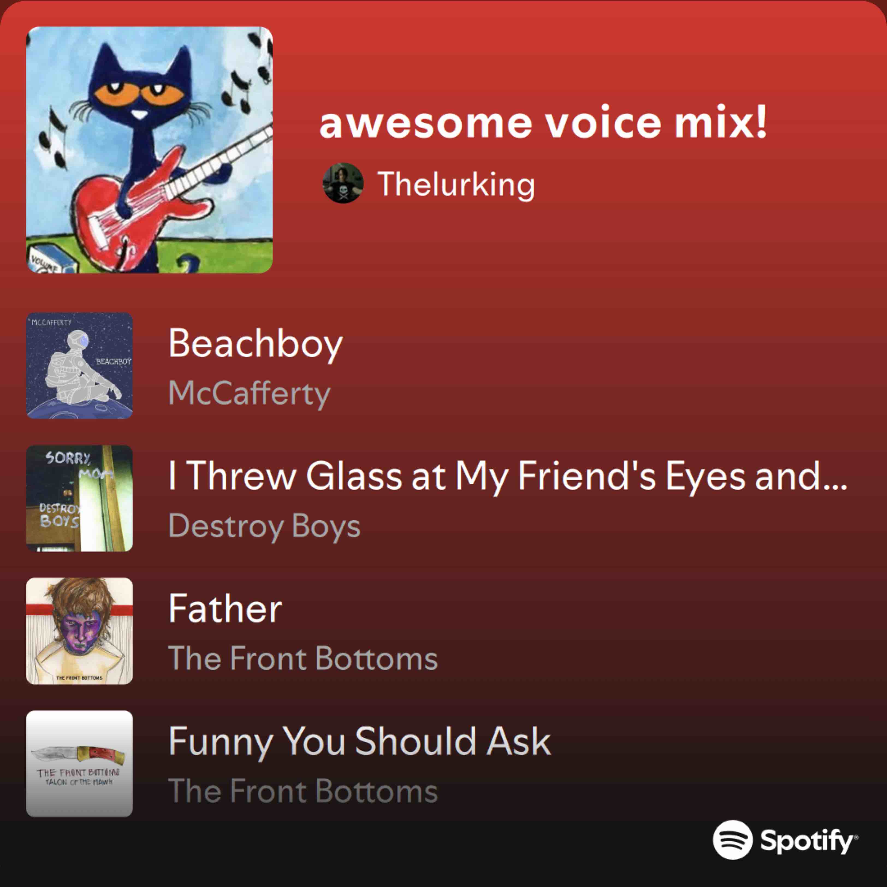Image resolution: width=887 pixels, height=887 pixels.
Task: Click the Father album artwork
Action: point(79,631)
